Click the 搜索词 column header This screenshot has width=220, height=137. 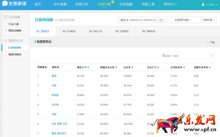coord(55,67)
